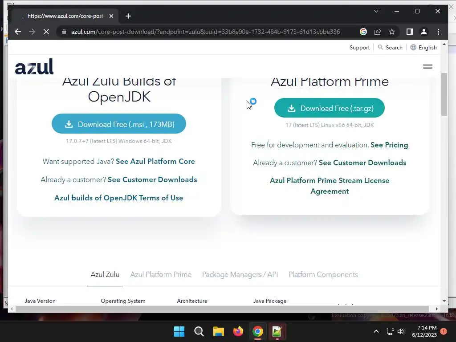Click the Java Package filter label
This screenshot has height=342, width=456.
pyautogui.click(x=269, y=301)
